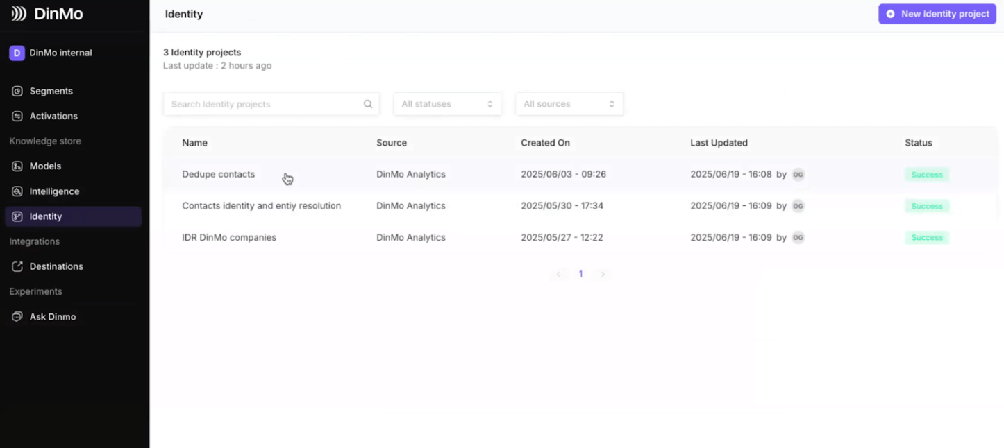Viewport: 1004px width, 448px height.
Task: Click the Segments sidebar icon
Action: pos(17,91)
